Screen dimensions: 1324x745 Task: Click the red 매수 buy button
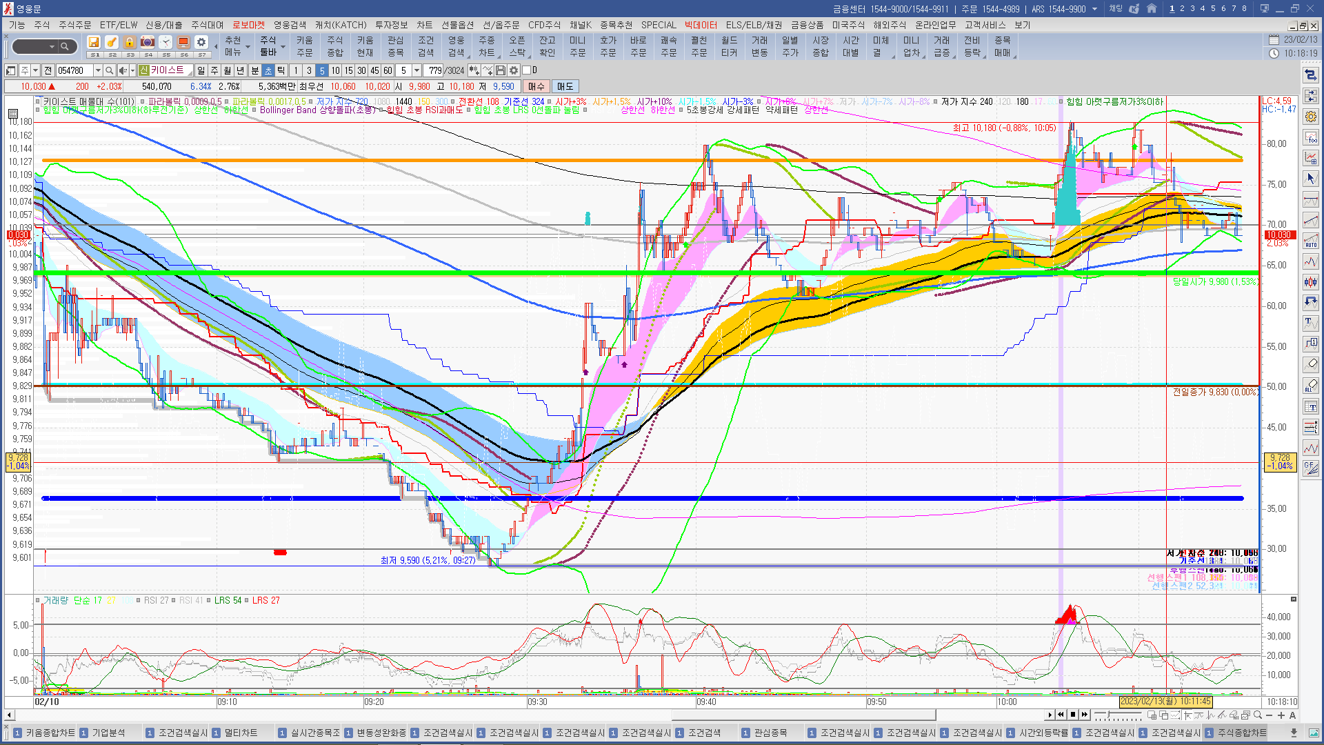pyautogui.click(x=536, y=86)
